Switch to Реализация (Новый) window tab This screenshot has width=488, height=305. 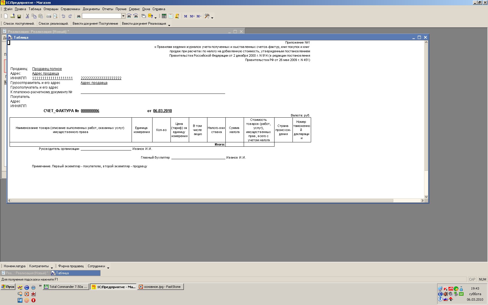click(x=25, y=273)
